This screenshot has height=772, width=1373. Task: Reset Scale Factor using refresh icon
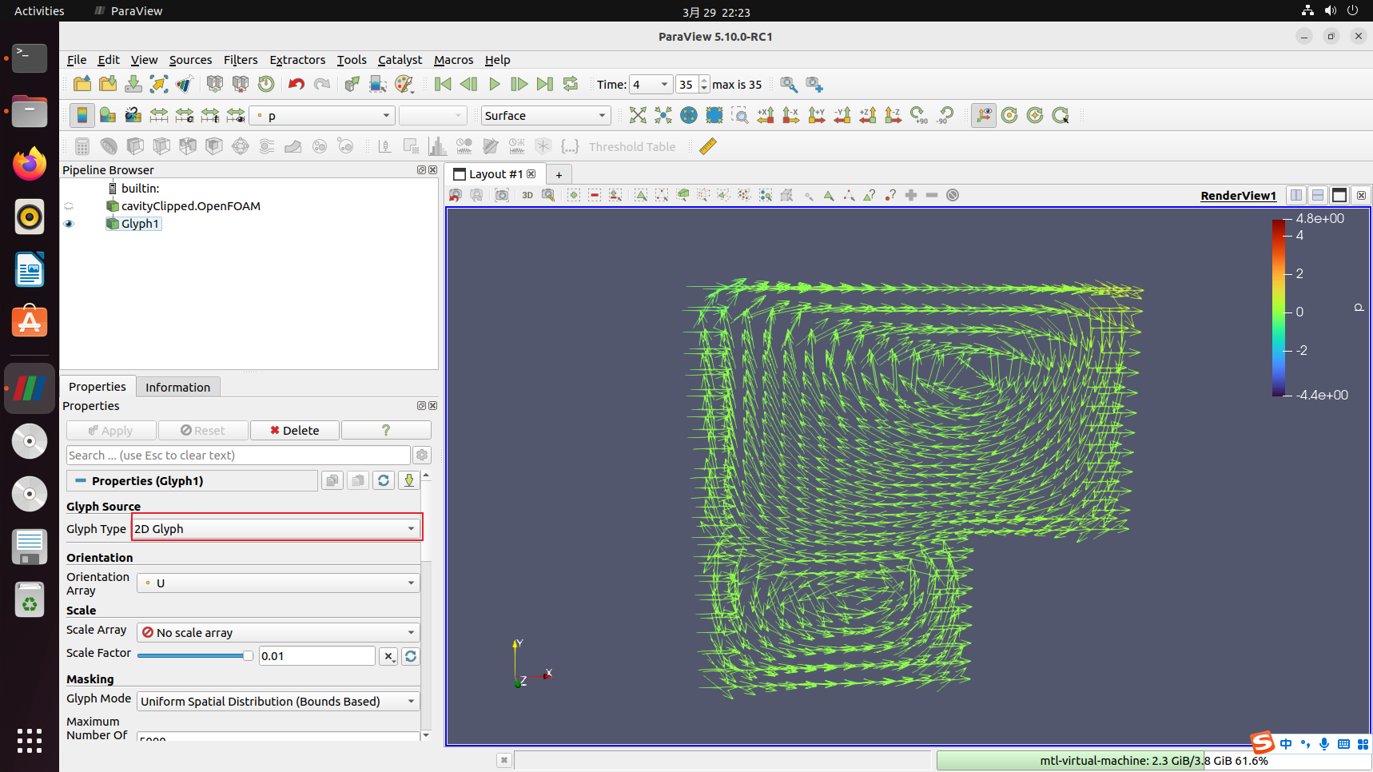click(411, 656)
